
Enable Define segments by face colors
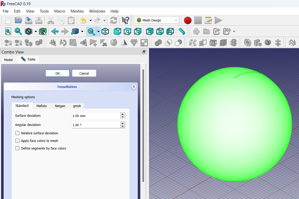[17, 148]
